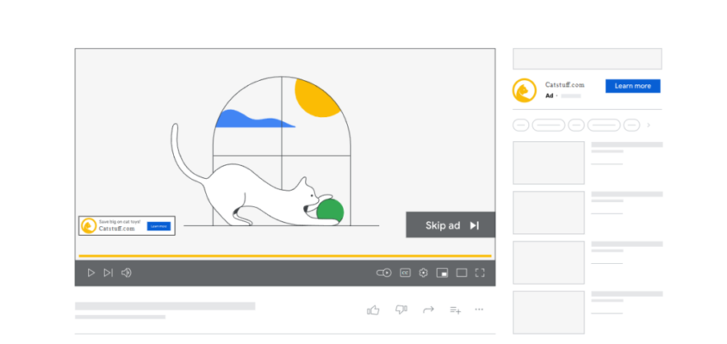Skip to the next video
Viewport: 727px width, 344px height.
tap(108, 273)
